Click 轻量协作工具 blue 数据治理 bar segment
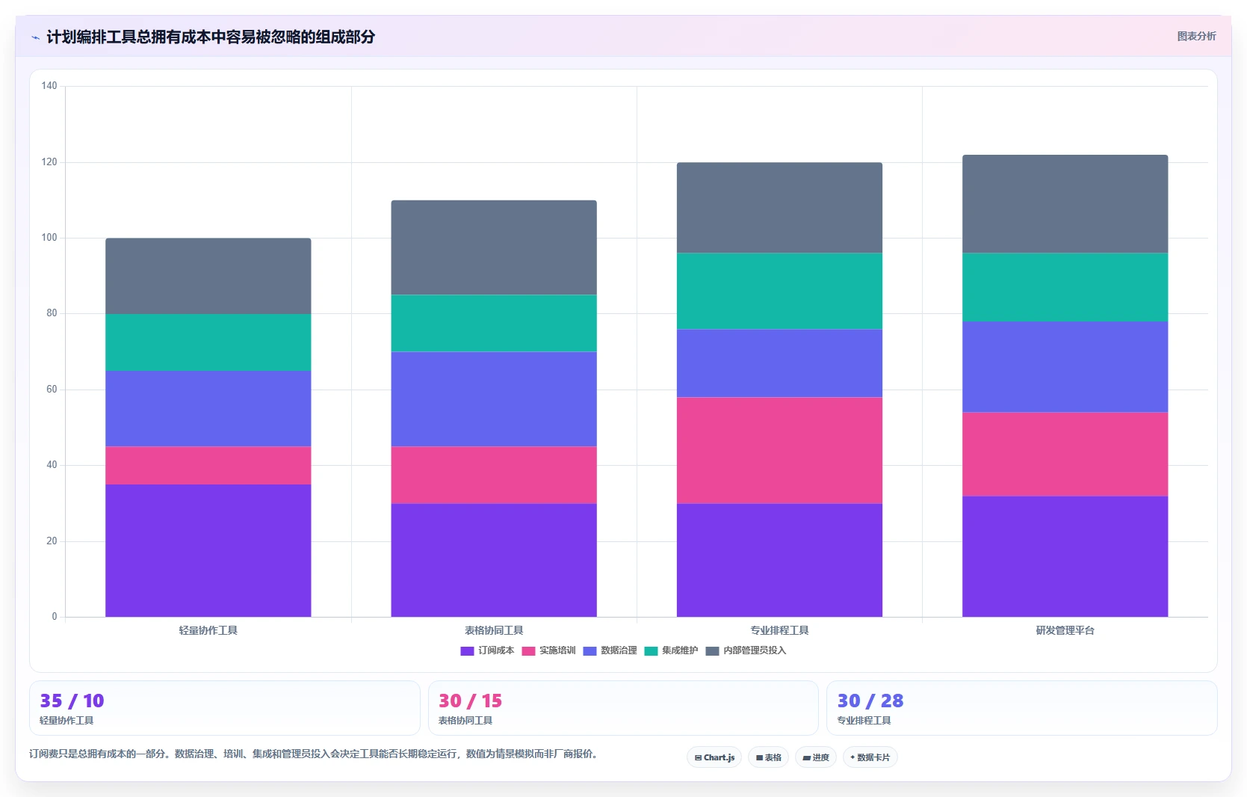Viewport: 1247px width, 797px height. click(208, 408)
